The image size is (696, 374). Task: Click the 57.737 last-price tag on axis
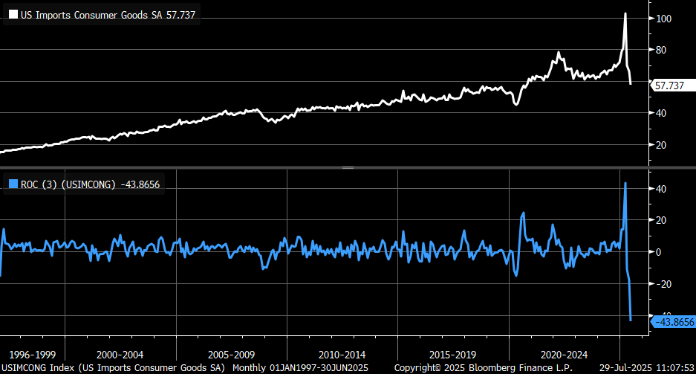[672, 86]
